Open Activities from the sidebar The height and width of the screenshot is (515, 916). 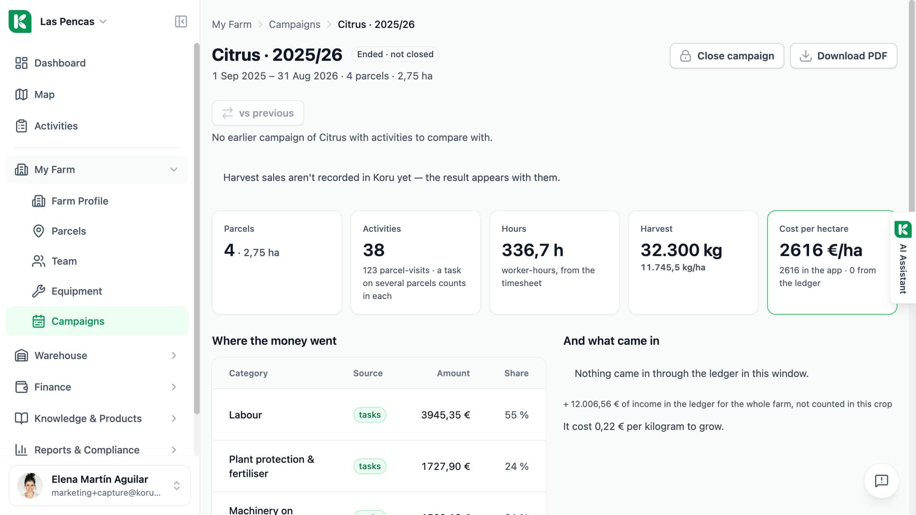[x=97, y=126]
